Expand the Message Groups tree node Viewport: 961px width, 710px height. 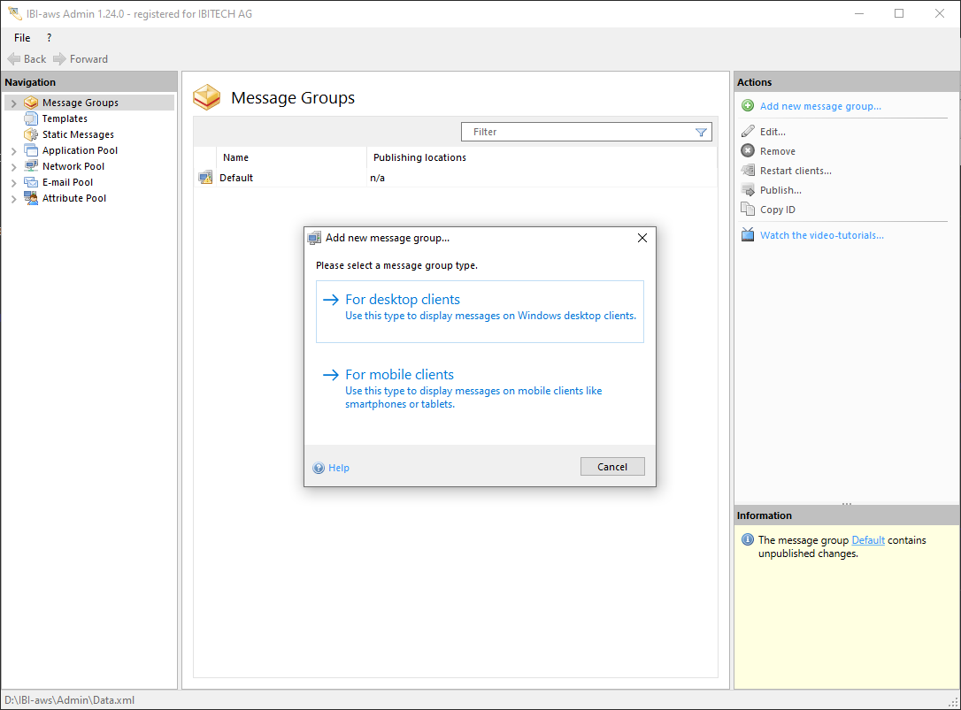click(x=13, y=103)
